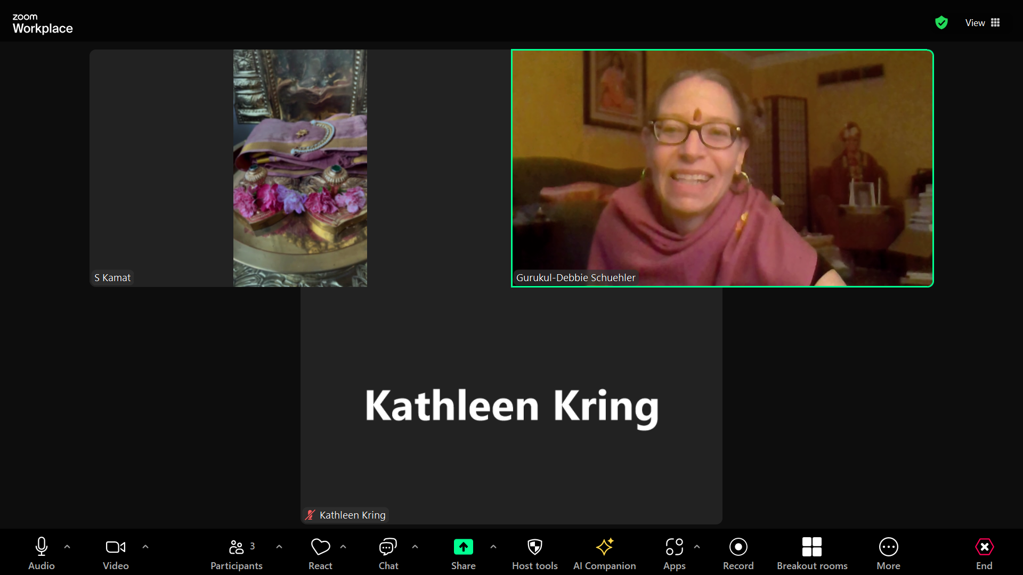Open the View layout menu
The image size is (1023, 575).
[x=982, y=22]
